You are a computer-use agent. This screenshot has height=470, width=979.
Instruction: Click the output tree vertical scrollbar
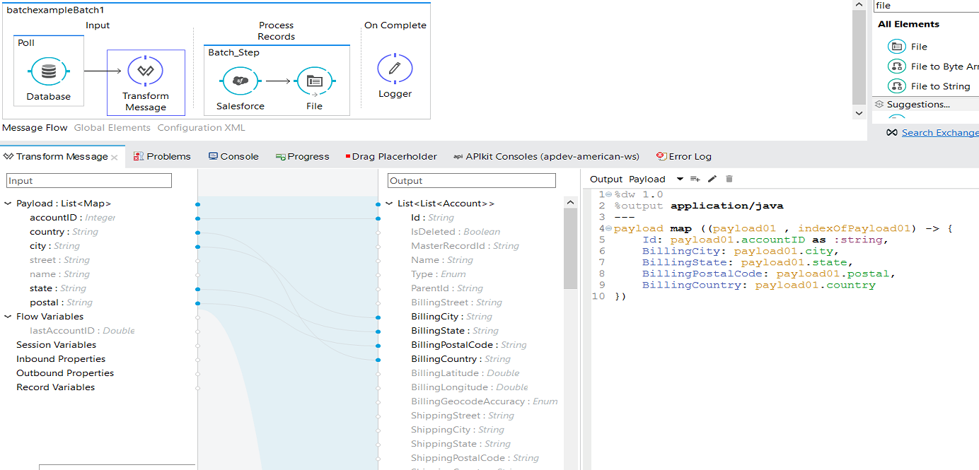tap(570, 247)
